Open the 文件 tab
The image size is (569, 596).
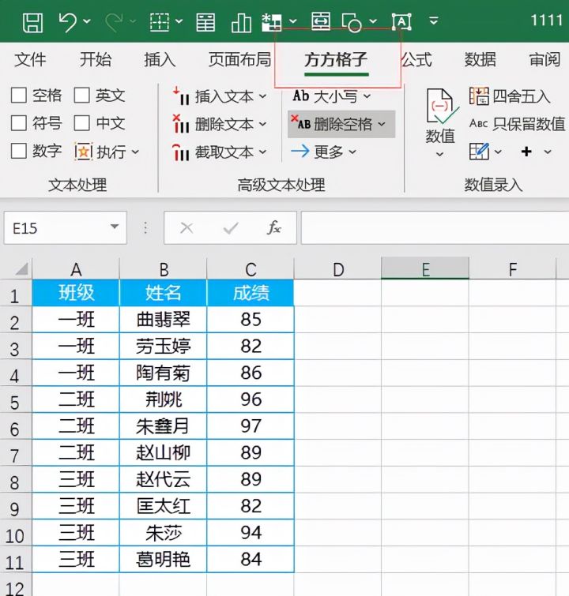(30, 60)
